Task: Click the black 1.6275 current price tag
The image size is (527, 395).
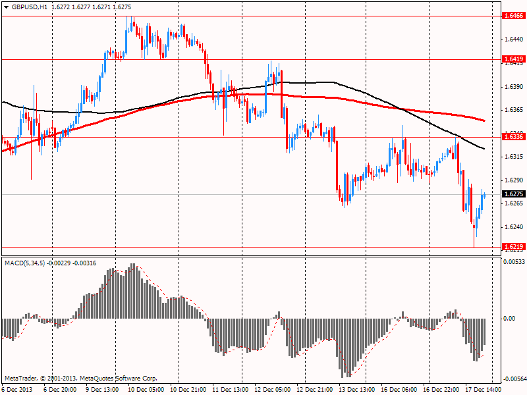Action: tap(513, 194)
